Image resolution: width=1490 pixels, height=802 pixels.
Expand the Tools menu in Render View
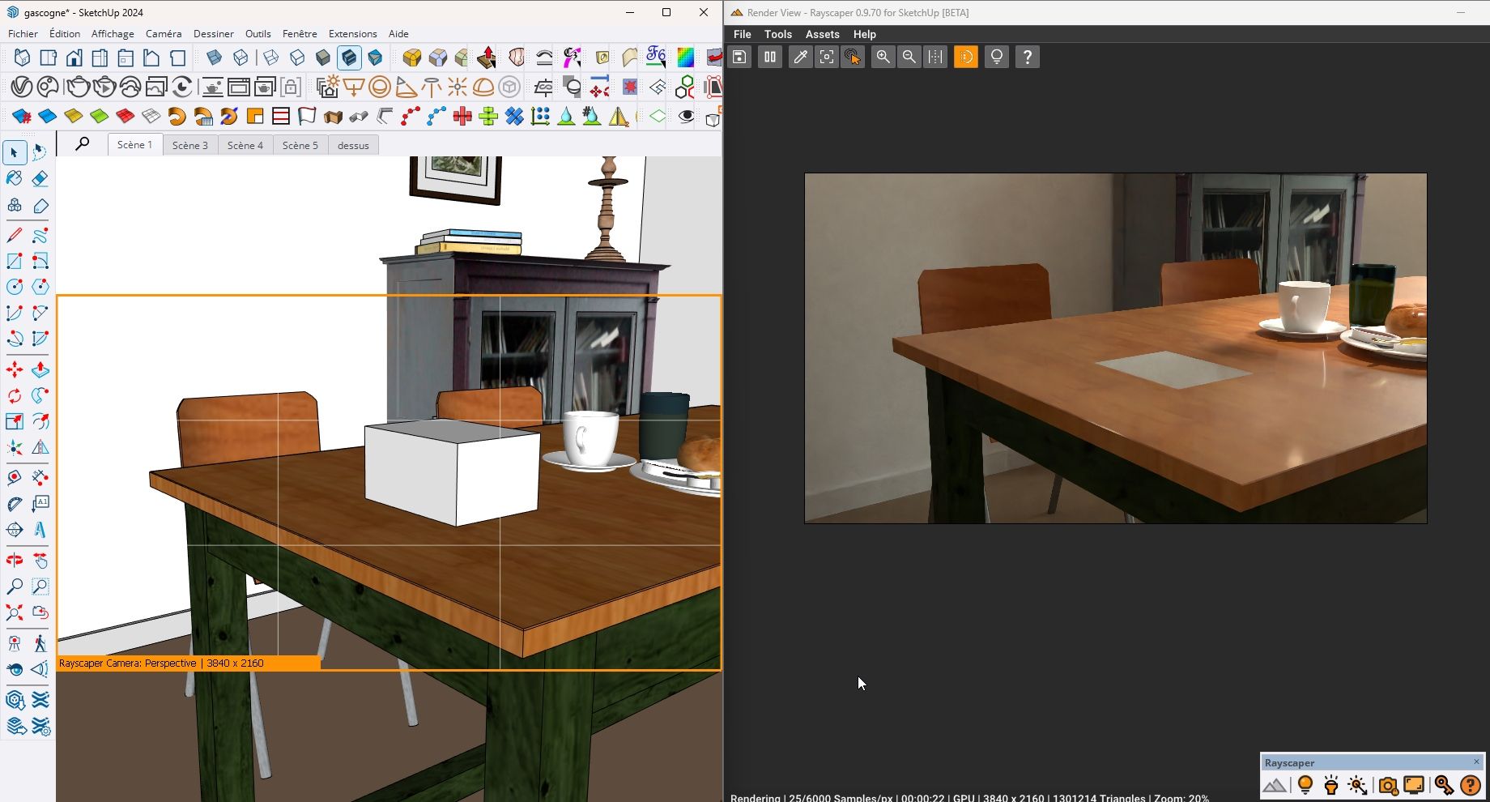pyautogui.click(x=777, y=34)
